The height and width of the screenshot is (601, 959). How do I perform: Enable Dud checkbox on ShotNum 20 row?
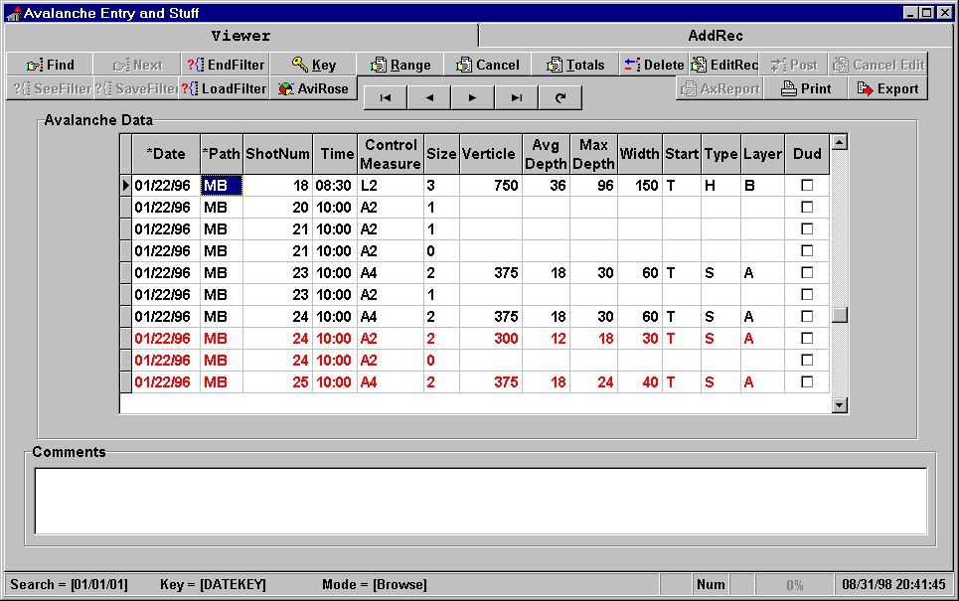click(807, 207)
